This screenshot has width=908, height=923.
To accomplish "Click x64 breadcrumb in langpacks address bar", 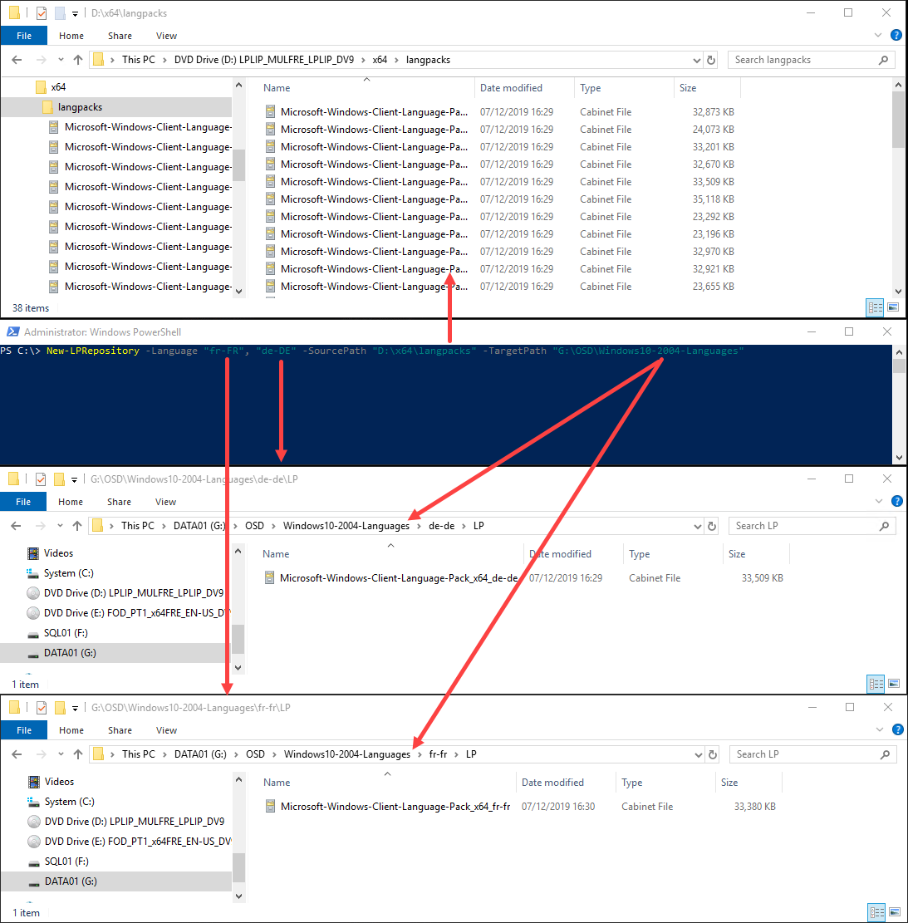I will pos(380,60).
